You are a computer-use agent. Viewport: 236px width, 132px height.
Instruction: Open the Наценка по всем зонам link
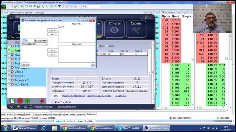coord(74,96)
